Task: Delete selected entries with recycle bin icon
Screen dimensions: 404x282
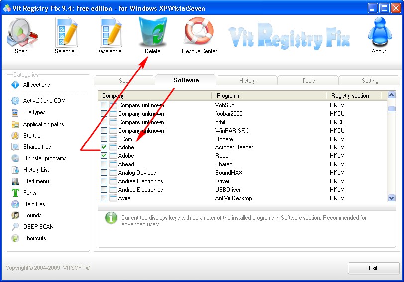Action: [x=153, y=33]
